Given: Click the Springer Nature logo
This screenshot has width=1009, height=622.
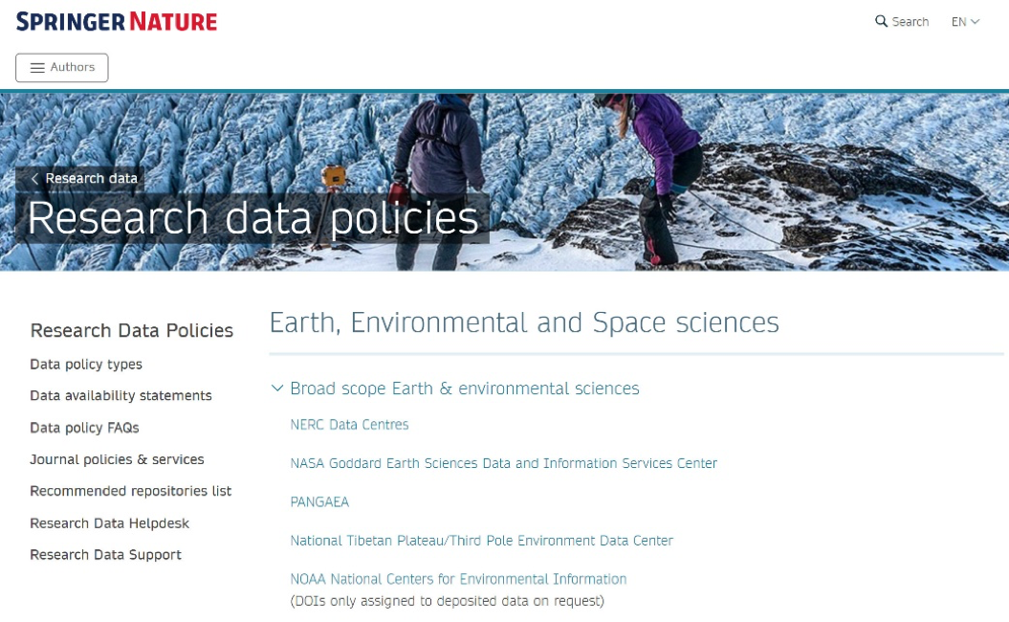Looking at the screenshot, I should (x=117, y=21).
